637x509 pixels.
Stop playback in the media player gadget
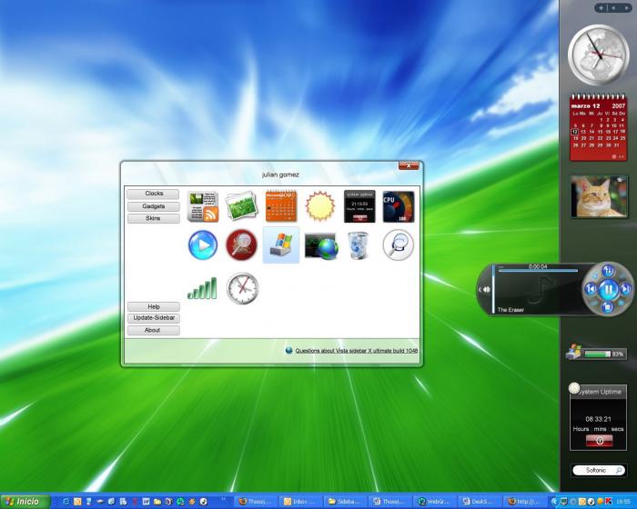coord(607,307)
